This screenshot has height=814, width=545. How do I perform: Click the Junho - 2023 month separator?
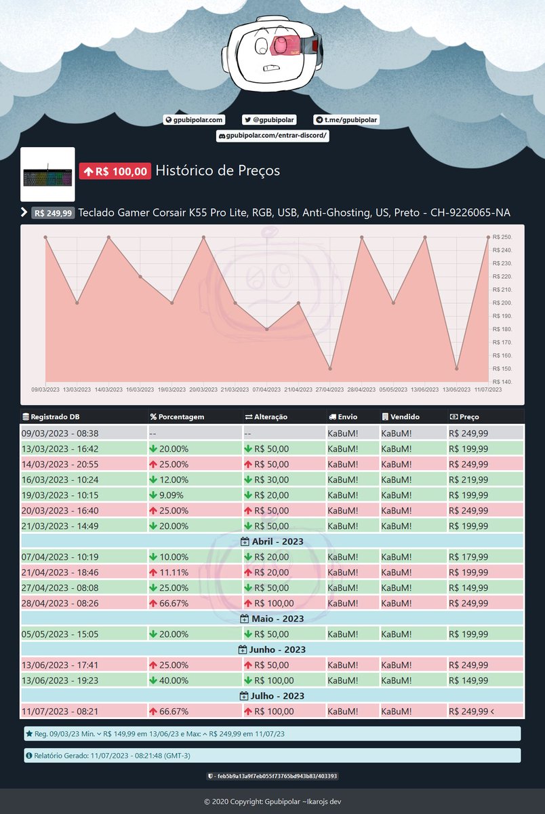coord(272,650)
